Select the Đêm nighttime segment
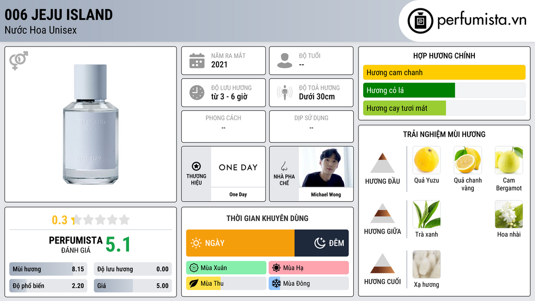 tap(321, 243)
